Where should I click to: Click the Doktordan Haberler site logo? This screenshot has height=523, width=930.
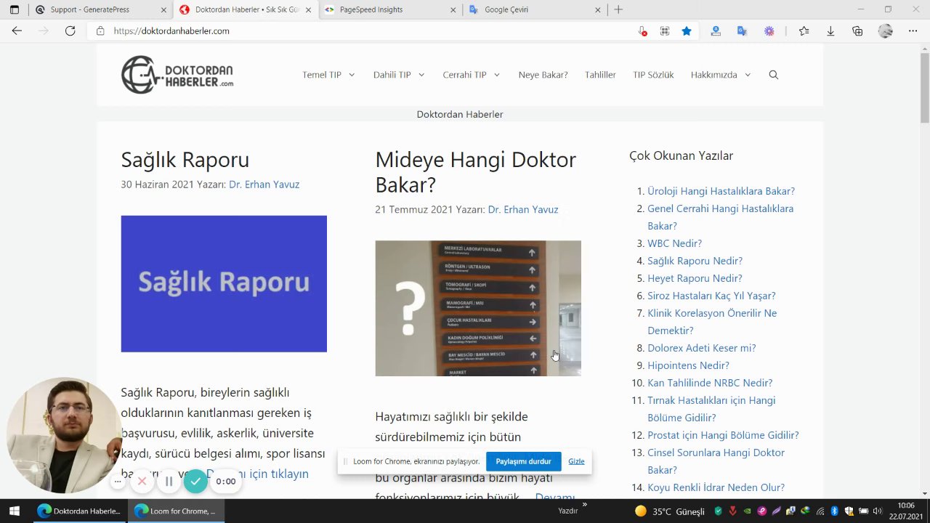[x=177, y=75]
